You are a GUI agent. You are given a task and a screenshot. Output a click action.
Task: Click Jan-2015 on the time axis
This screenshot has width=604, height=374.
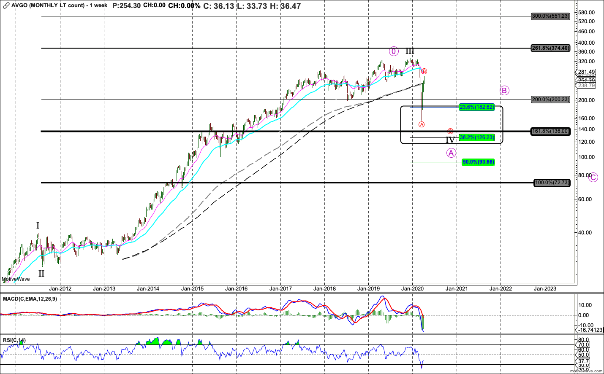192,289
